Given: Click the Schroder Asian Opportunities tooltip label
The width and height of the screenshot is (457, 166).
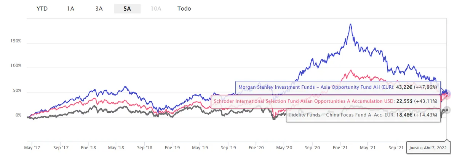Looking at the screenshot, I should 326,101.
